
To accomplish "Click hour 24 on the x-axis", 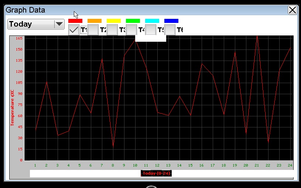I will tap(290, 165).
